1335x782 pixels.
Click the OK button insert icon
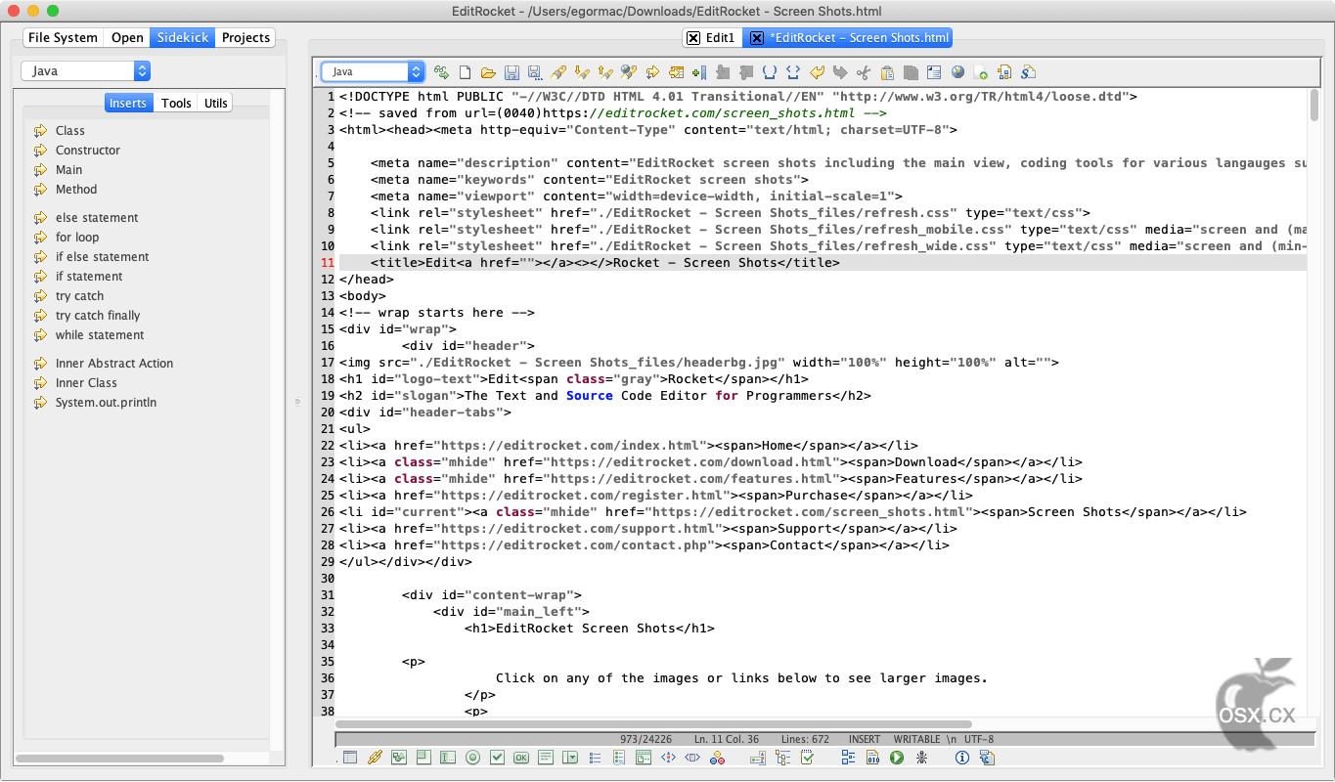click(x=521, y=758)
